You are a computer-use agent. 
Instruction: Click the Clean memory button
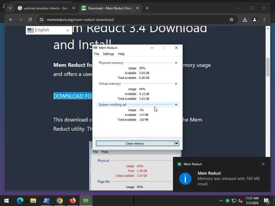click(x=135, y=144)
